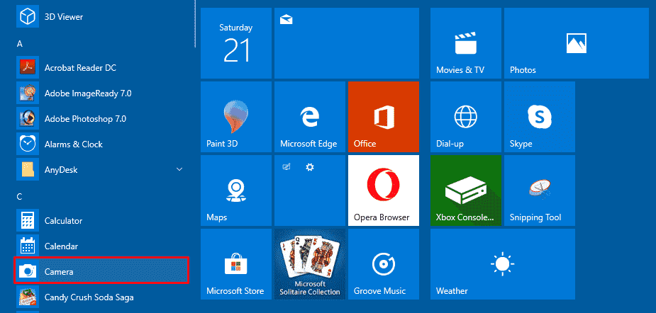
Task: Open Alarms & Clock app
Action: (101, 144)
